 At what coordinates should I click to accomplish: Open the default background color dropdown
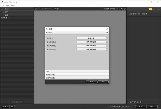pyautogui.click(x=92, y=46)
